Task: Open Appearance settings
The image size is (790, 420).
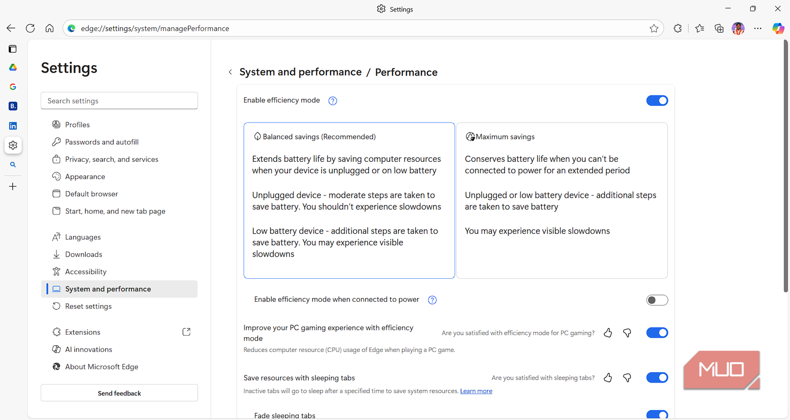Action: (x=119, y=176)
